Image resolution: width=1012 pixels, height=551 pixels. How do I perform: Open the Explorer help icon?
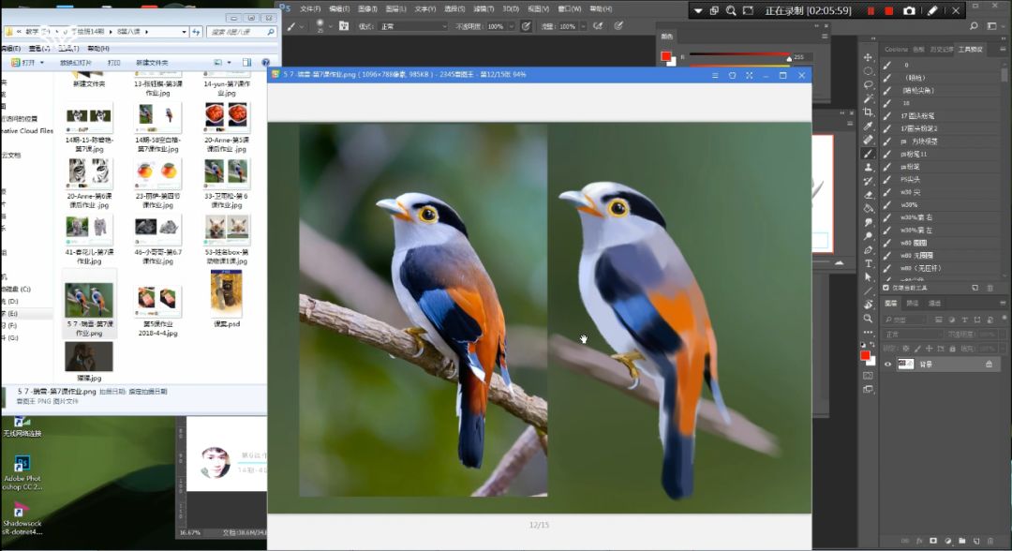(265, 63)
